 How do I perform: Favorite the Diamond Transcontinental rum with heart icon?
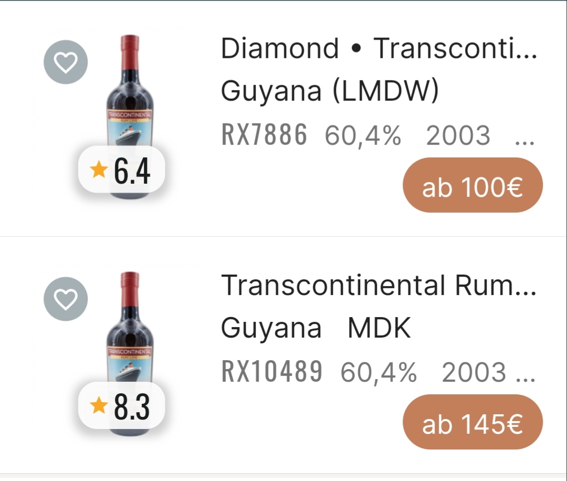(x=66, y=62)
